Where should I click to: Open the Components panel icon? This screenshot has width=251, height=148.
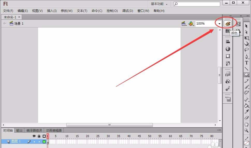(228, 81)
